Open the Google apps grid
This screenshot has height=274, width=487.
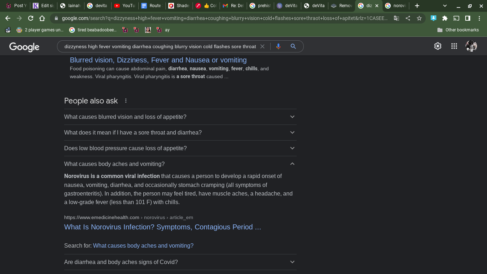coord(454,46)
